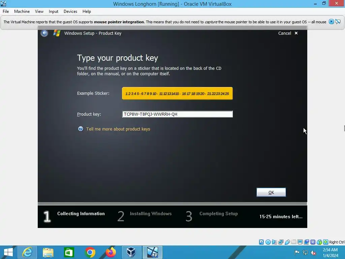Click the hard disk activity indicator
345x259 pixels.
[261, 242]
